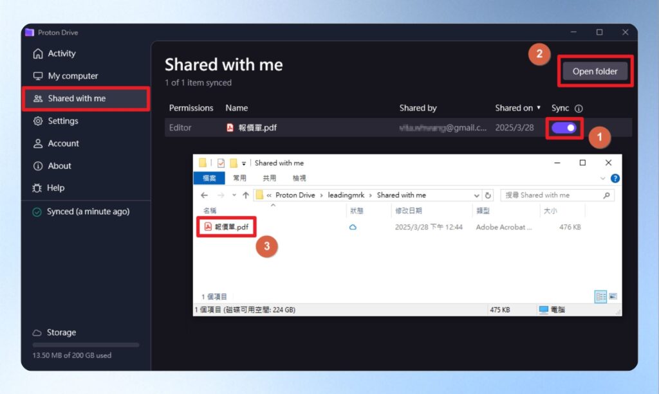Sort by 名稱 column in Explorer
This screenshot has height=394, width=659.
210,211
